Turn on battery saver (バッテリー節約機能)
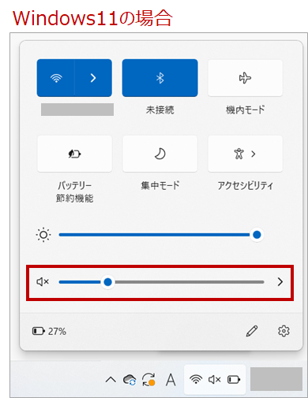This screenshot has height=398, width=308. 74,154
